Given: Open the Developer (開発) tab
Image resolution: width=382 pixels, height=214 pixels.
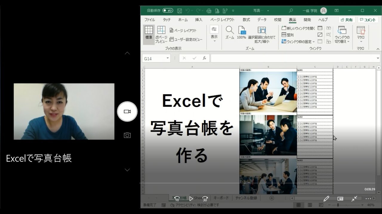Looking at the screenshot, I should coord(307,20).
